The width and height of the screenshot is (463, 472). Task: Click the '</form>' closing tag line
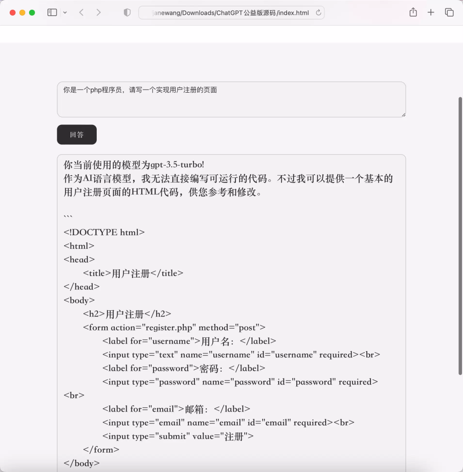coord(101,450)
